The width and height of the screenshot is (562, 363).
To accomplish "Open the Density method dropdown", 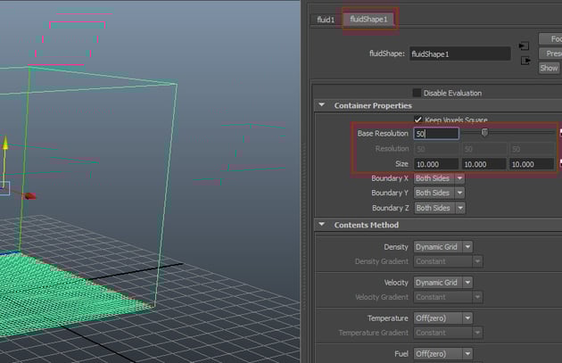I will [442, 247].
